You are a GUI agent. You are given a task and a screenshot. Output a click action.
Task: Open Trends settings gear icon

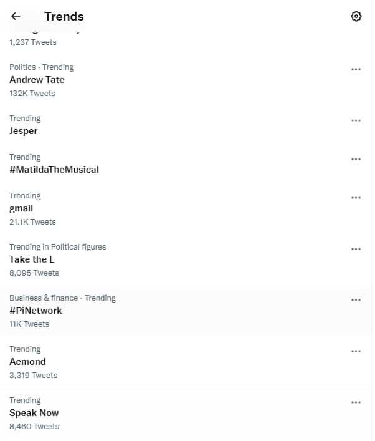(x=356, y=16)
